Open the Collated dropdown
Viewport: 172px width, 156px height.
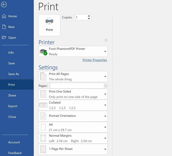pyautogui.click(x=73, y=105)
